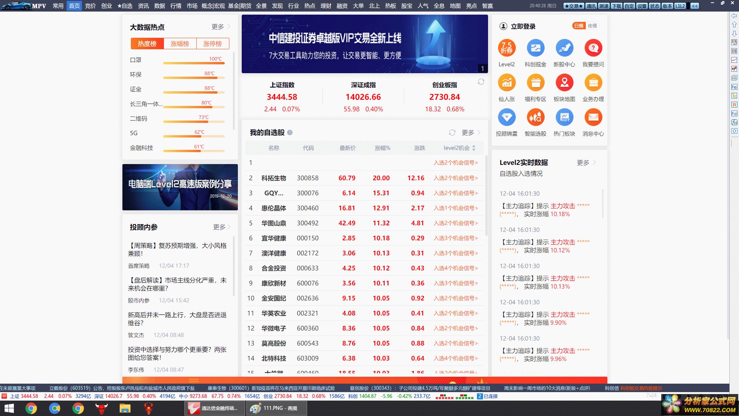Click the red bull taskbar icon

[101, 408]
